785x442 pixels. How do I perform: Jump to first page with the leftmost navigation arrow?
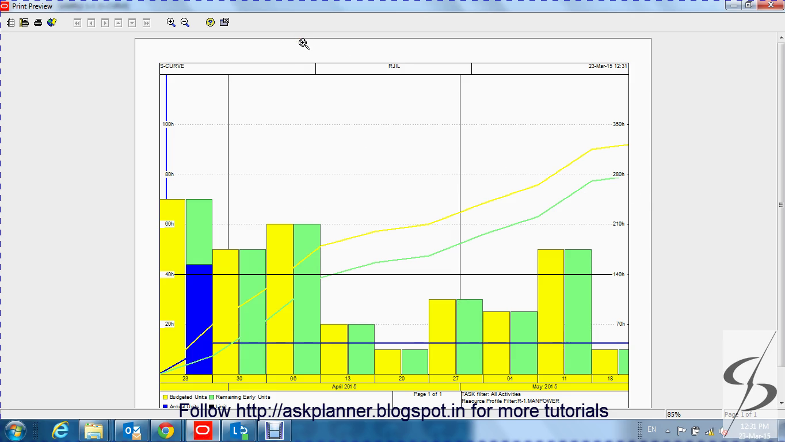(77, 22)
